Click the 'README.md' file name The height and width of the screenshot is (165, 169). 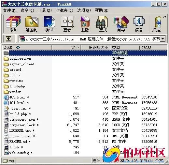point(18,142)
